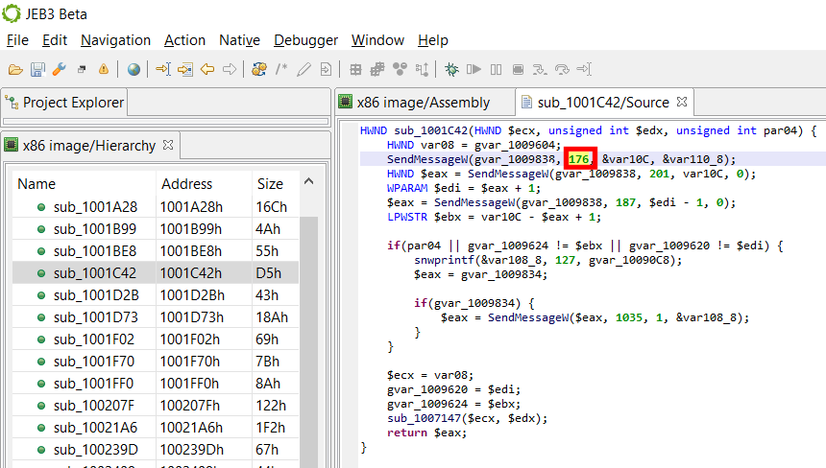Viewport: 826px width, 468px height.
Task: Click the forward navigation arrow icon
Action: [230, 69]
